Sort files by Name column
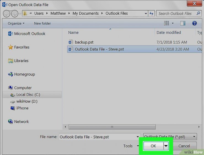 pyautogui.click(x=73, y=32)
